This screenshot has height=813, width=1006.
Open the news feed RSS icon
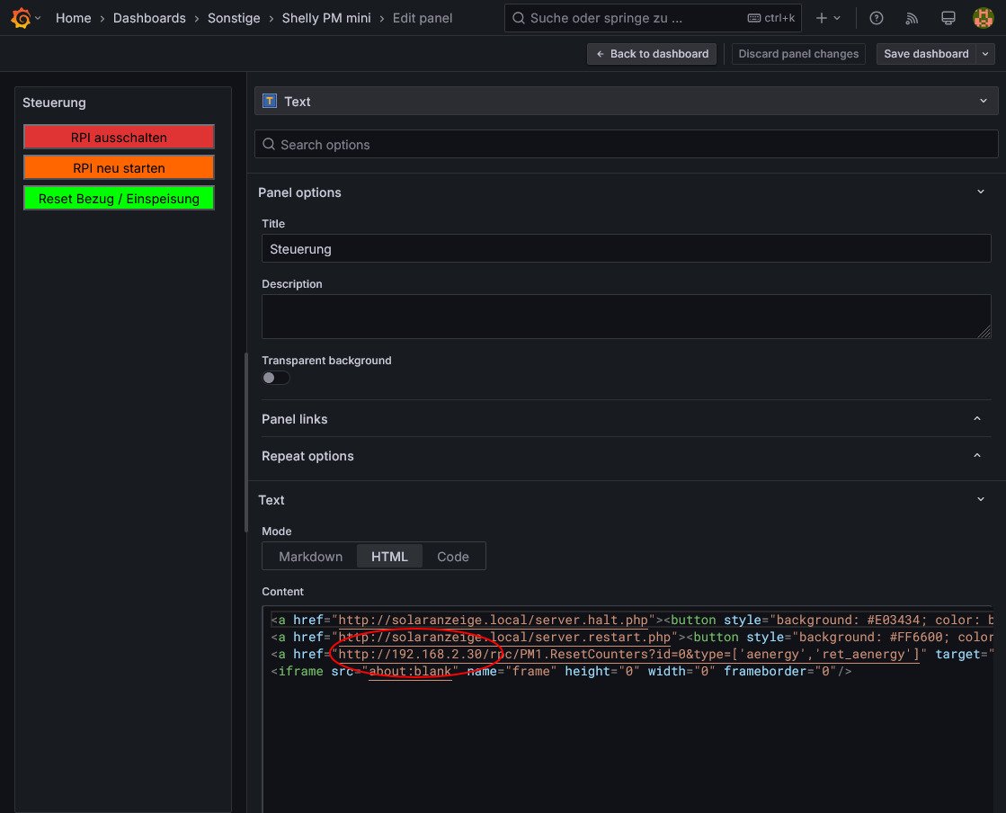click(x=912, y=18)
